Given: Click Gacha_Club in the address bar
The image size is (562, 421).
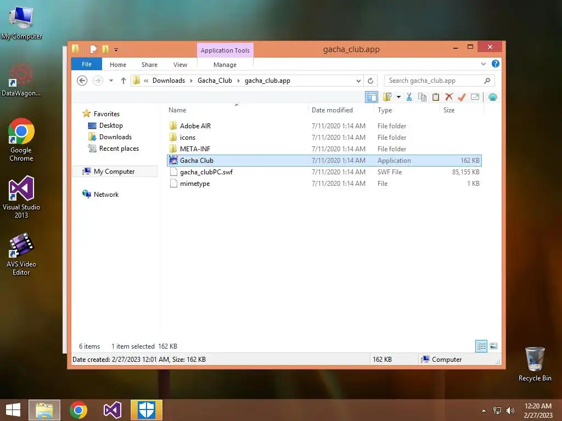Looking at the screenshot, I should 215,81.
